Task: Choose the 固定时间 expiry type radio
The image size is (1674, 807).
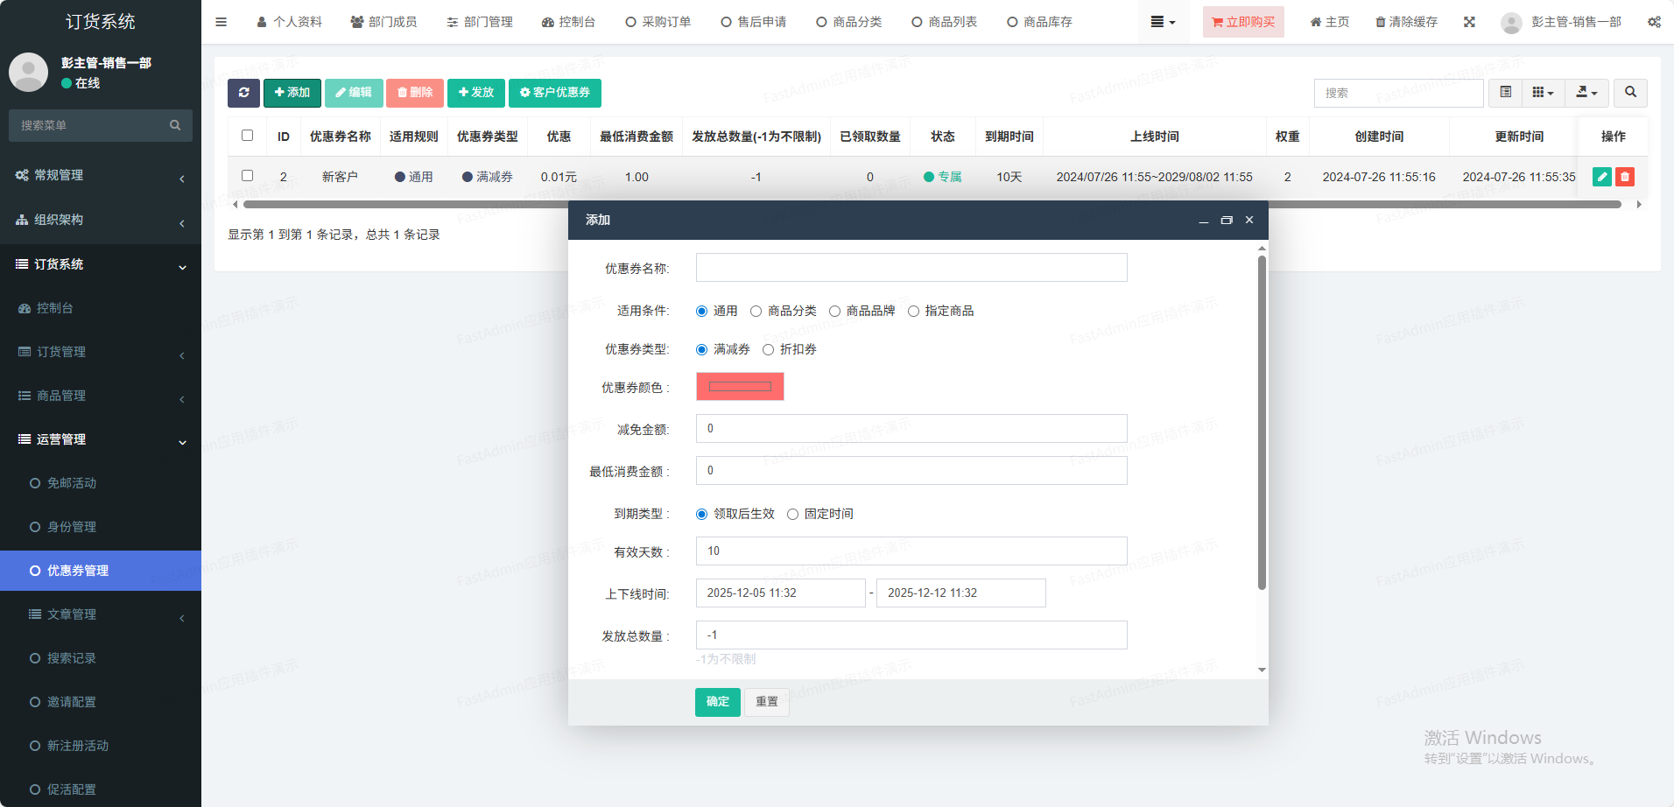Action: [x=792, y=515]
